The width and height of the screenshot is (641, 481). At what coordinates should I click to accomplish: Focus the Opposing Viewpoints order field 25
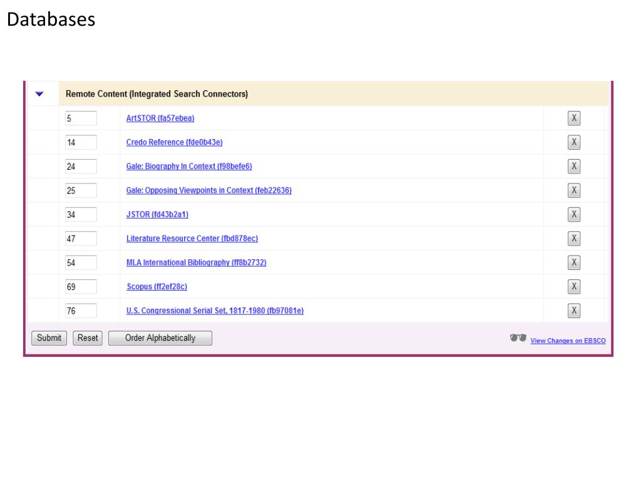click(x=81, y=190)
